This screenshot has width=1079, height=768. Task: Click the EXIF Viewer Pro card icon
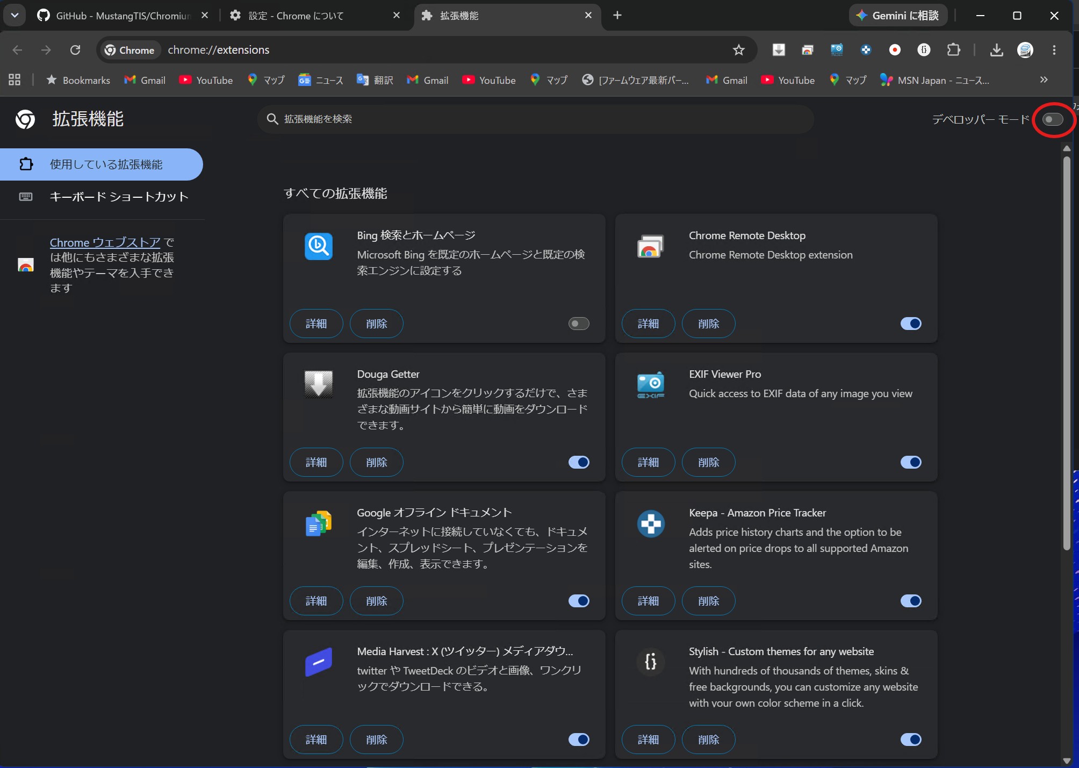(x=651, y=385)
